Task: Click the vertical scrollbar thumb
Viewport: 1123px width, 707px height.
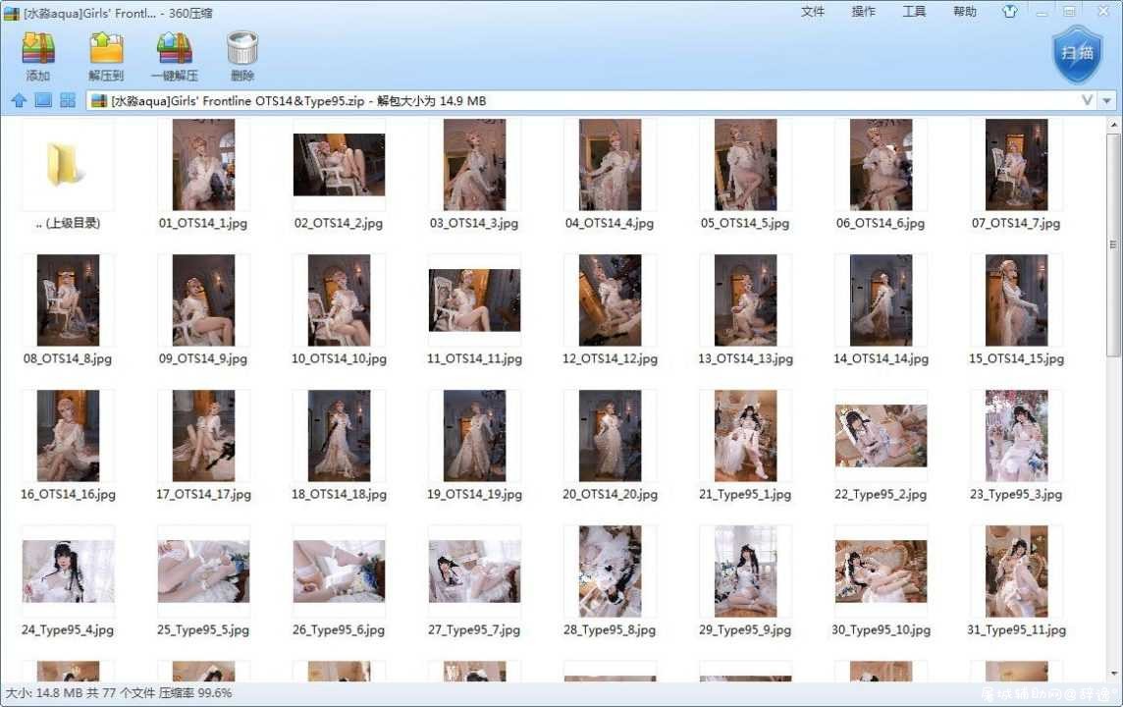Action: [1113, 244]
